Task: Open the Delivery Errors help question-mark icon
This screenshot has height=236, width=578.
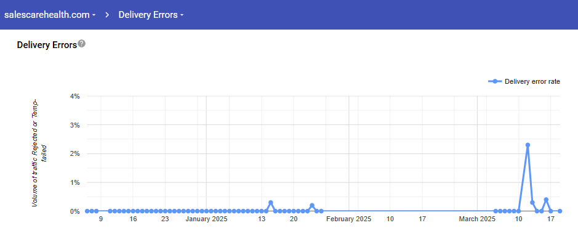Action: [82, 44]
